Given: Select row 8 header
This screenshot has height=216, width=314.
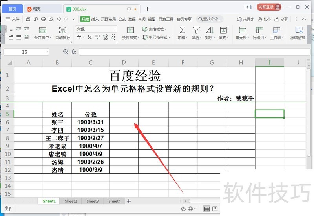Looking at the screenshot, I should click(x=7, y=138).
